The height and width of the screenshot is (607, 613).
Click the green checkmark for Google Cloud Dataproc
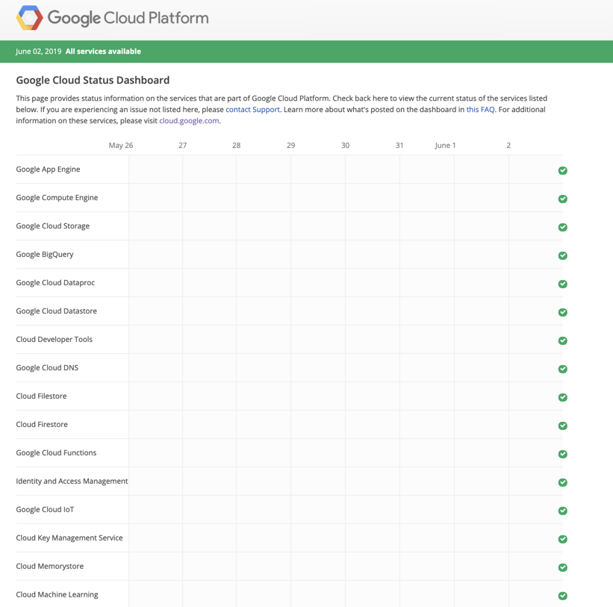pos(562,284)
